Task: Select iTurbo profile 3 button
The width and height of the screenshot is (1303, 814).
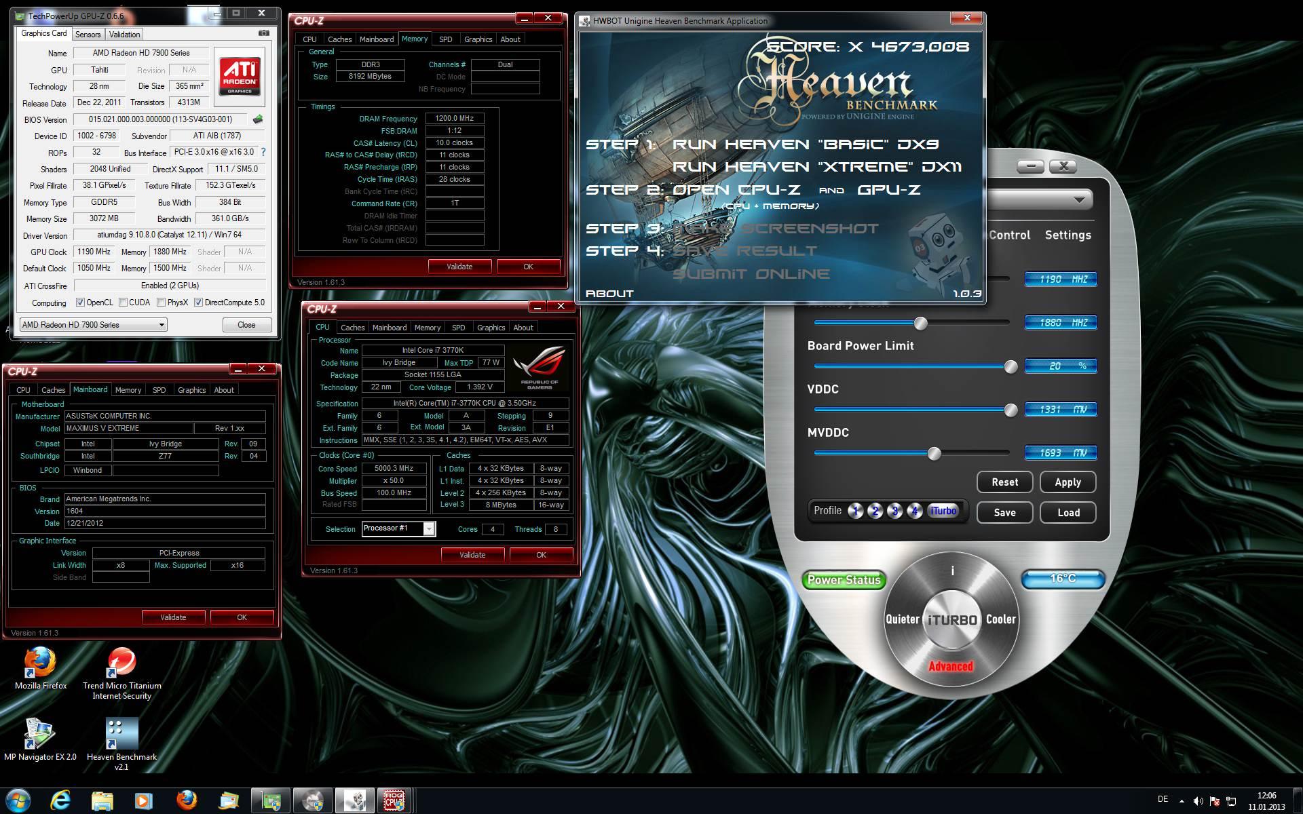Action: coord(895,511)
